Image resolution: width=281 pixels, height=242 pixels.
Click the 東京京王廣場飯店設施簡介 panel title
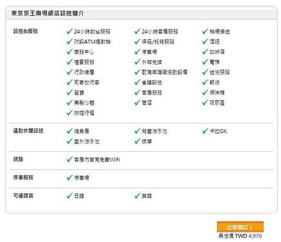(48, 13)
